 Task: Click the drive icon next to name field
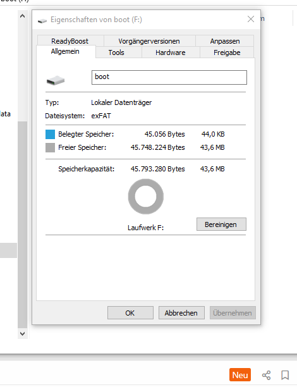pyautogui.click(x=56, y=80)
